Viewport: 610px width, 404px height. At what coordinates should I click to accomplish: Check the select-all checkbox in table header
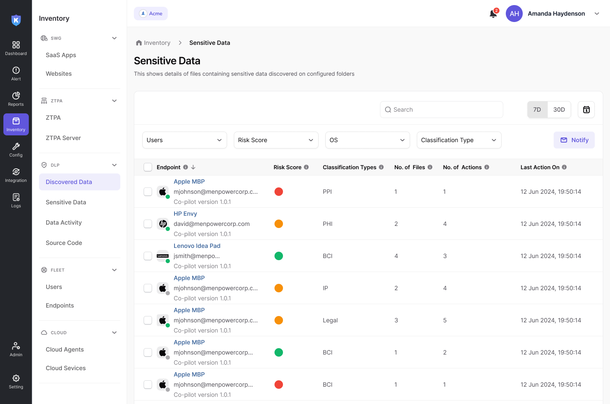pyautogui.click(x=148, y=167)
